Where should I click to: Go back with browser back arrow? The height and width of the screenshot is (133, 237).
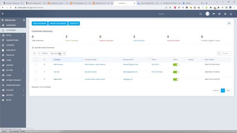pyautogui.click(x=3, y=7)
